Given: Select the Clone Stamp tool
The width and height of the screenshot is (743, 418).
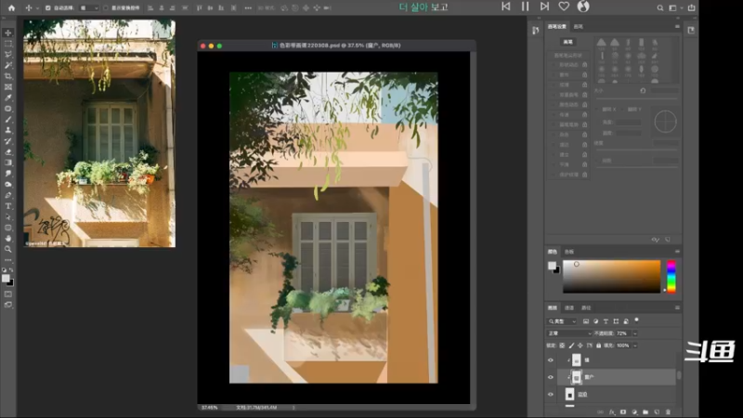Looking at the screenshot, I should point(8,130).
